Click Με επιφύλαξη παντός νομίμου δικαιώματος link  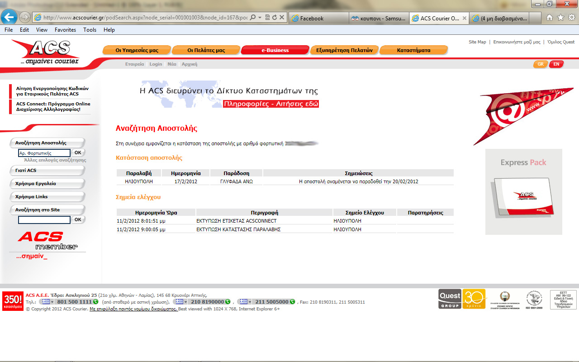[x=133, y=309]
